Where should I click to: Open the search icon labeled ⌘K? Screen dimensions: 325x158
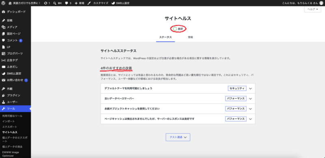point(54,3)
